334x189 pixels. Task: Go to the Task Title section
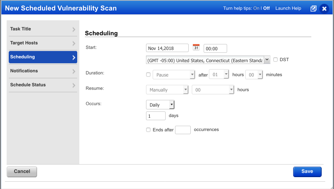pyautogui.click(x=43, y=29)
